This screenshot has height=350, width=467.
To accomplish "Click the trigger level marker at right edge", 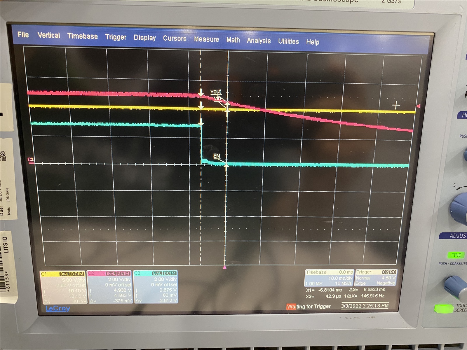I will (x=418, y=106).
